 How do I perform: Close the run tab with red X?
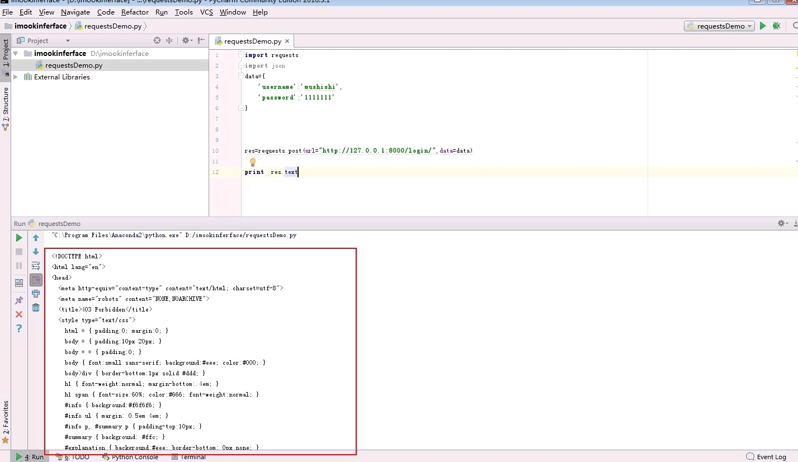tap(19, 314)
